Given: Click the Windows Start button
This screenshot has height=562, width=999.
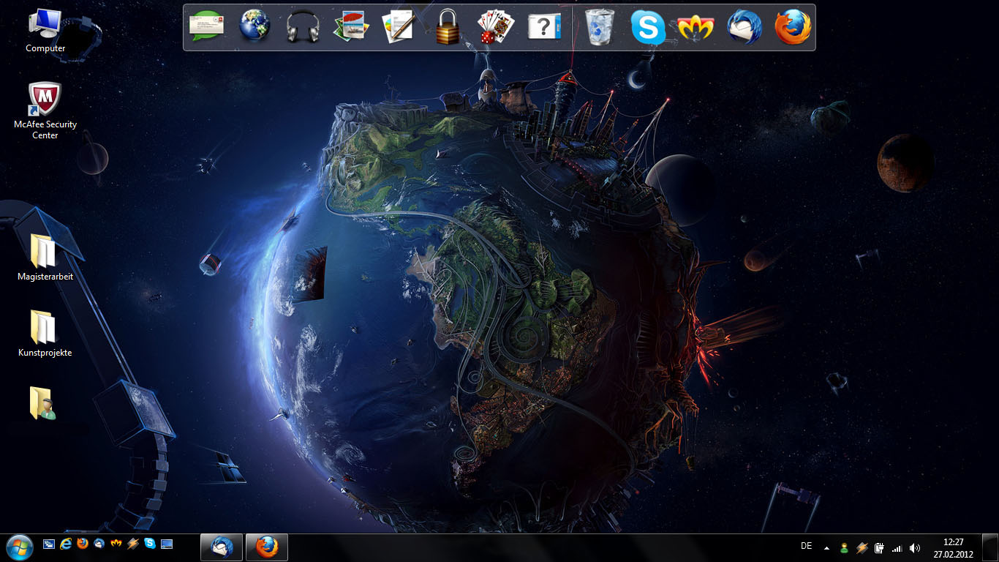Looking at the screenshot, I should pos(20,546).
